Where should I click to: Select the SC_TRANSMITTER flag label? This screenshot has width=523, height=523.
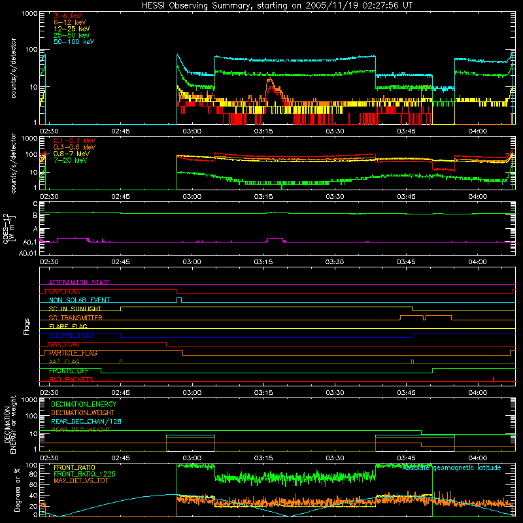[76, 318]
